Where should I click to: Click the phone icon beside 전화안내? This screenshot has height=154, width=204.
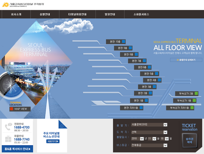(8, 127)
